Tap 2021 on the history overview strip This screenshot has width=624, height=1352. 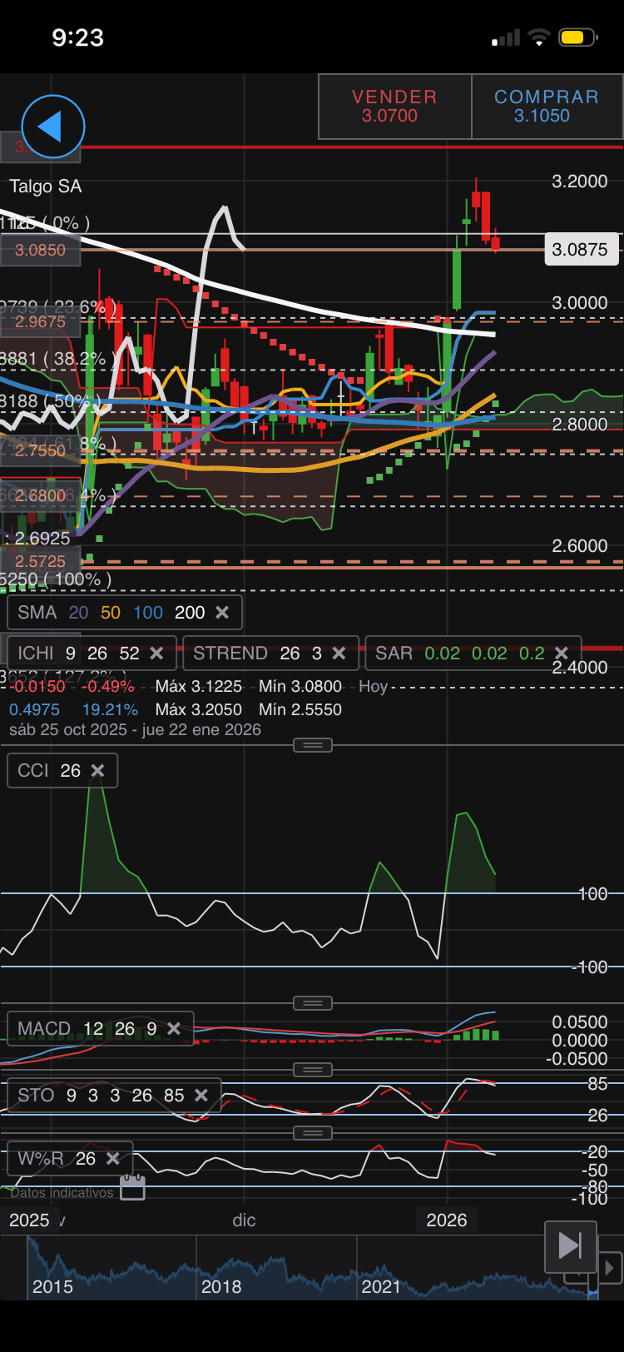coord(381,1287)
